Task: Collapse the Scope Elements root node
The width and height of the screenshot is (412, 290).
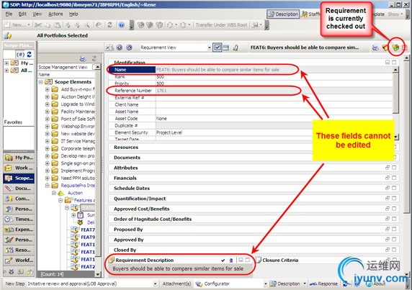Action: [x=41, y=82]
